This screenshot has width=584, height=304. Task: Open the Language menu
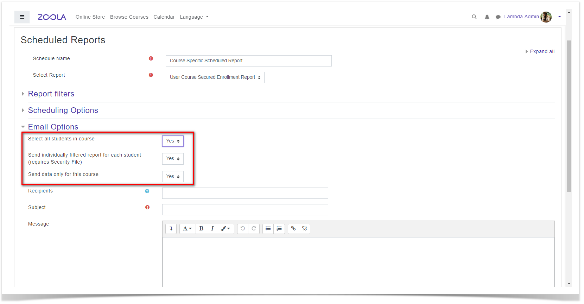194,17
